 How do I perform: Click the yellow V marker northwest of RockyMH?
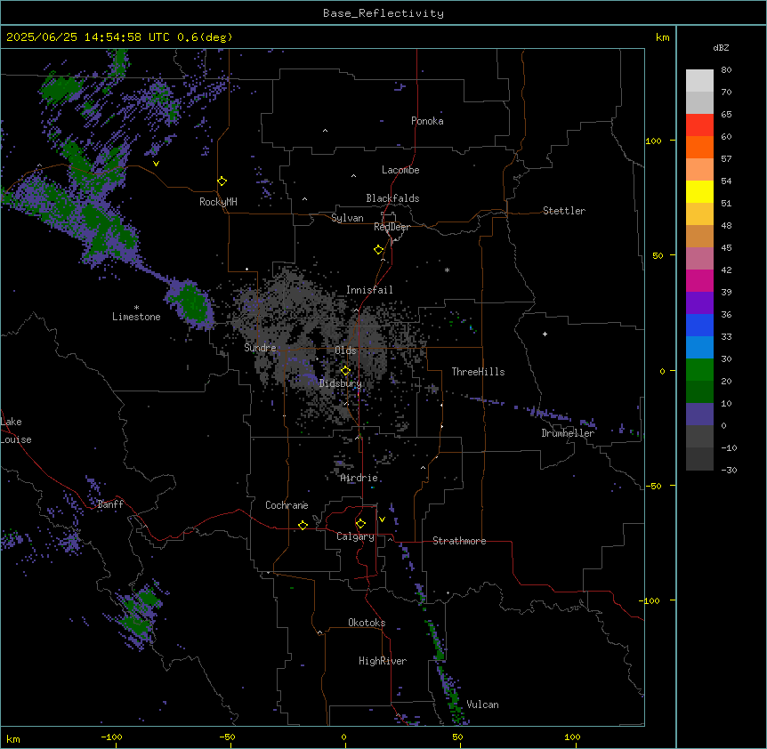(156, 164)
